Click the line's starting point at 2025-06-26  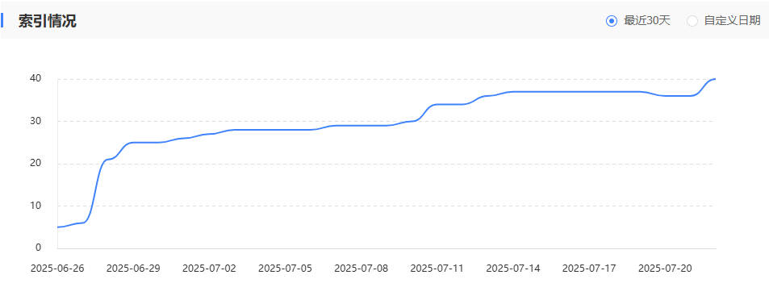point(58,227)
